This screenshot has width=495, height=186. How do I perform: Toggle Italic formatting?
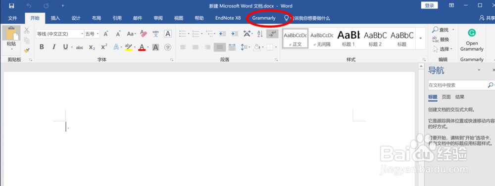53,47
